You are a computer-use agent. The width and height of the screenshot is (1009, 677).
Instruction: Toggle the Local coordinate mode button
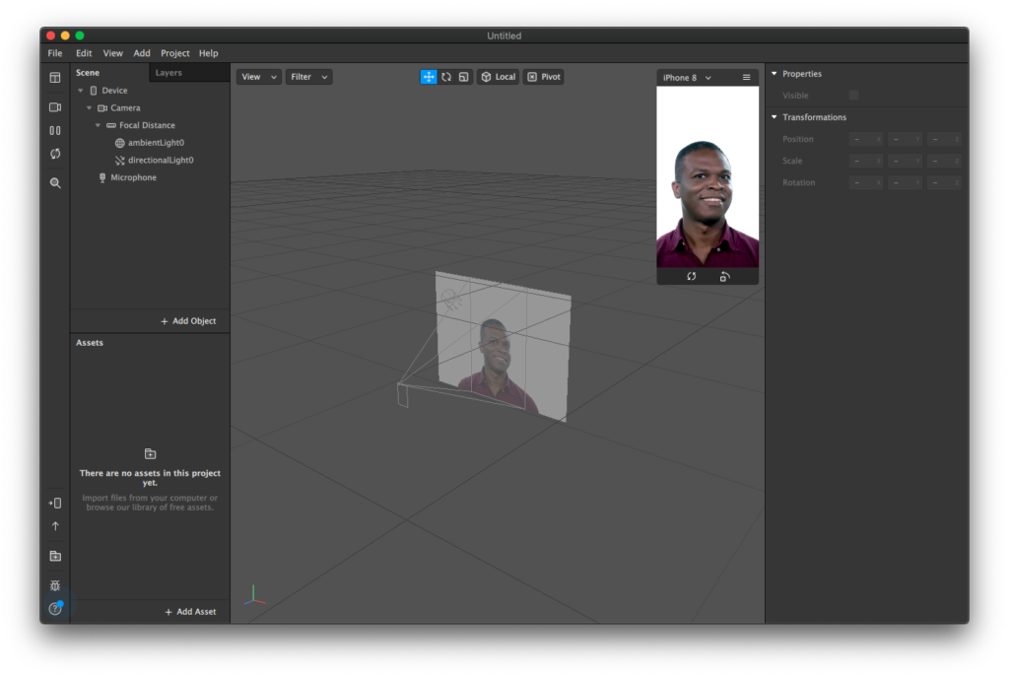tap(498, 77)
